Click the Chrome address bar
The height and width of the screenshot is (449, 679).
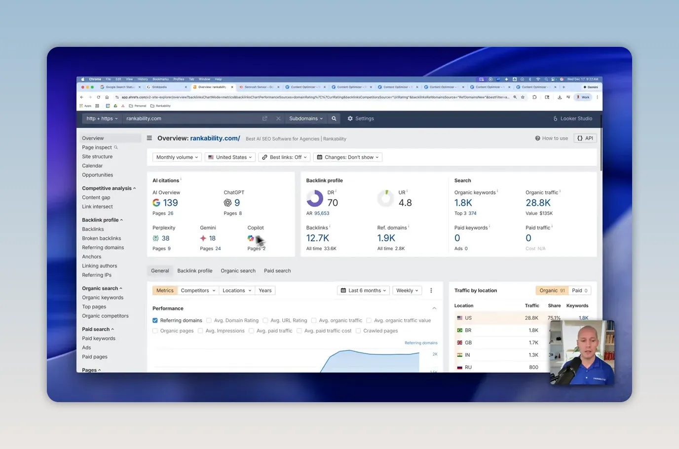pyautogui.click(x=315, y=97)
